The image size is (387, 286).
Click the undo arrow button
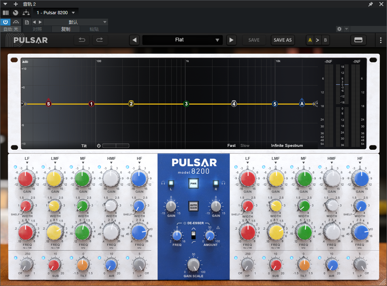(82, 40)
